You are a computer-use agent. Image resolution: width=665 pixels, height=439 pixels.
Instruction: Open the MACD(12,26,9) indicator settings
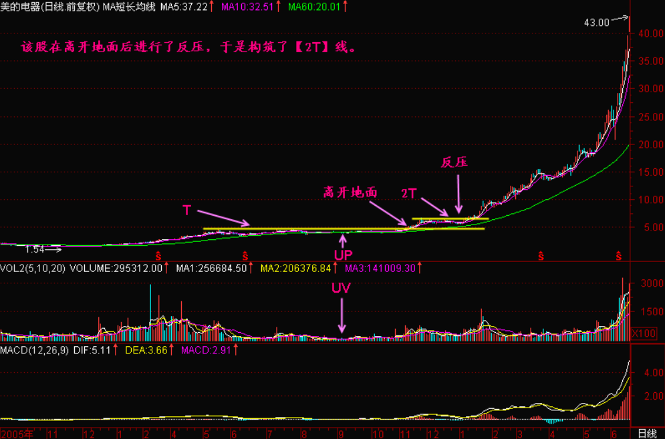33,349
